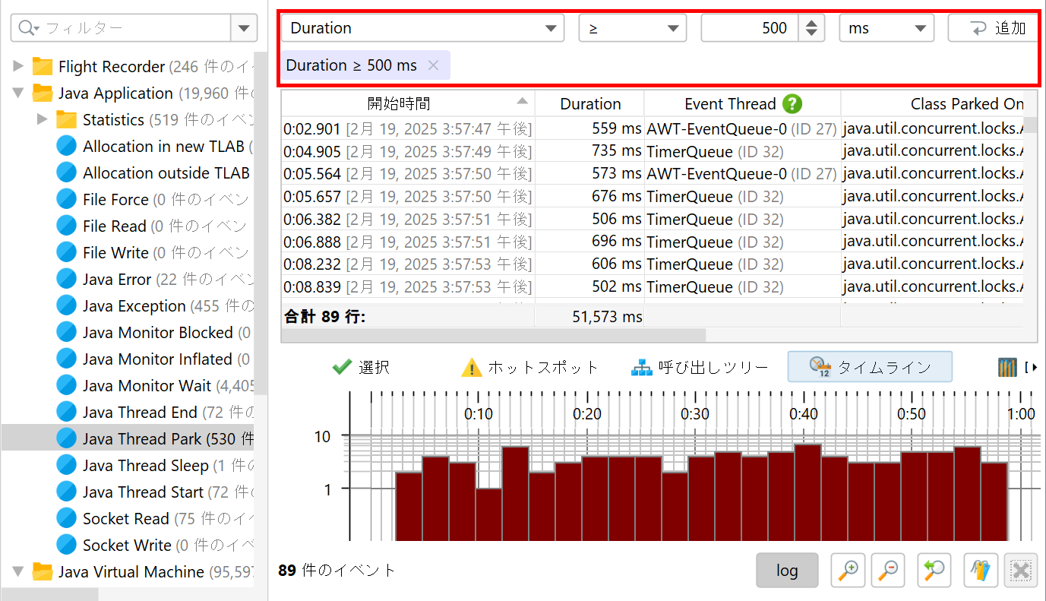Click the File Read event icon
Screen dimensions: 1046x601
click(x=67, y=226)
